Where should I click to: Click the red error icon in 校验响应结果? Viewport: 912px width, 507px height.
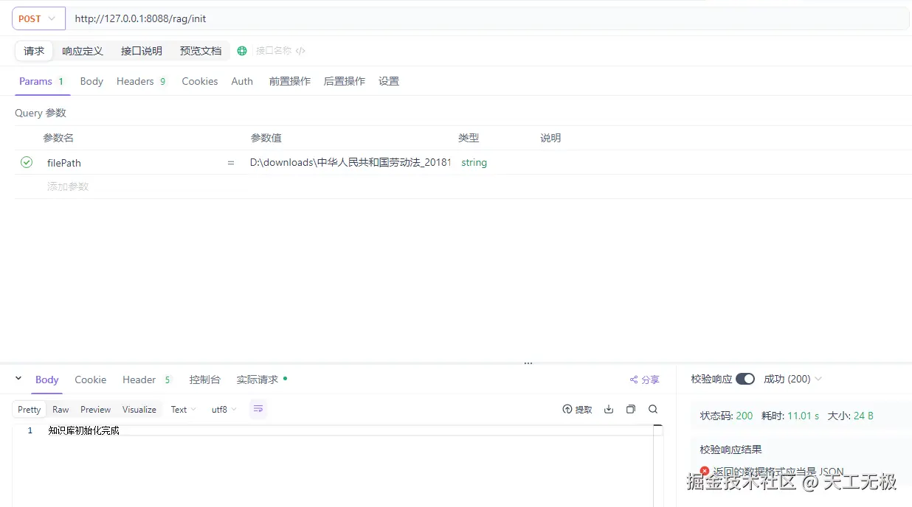705,471
